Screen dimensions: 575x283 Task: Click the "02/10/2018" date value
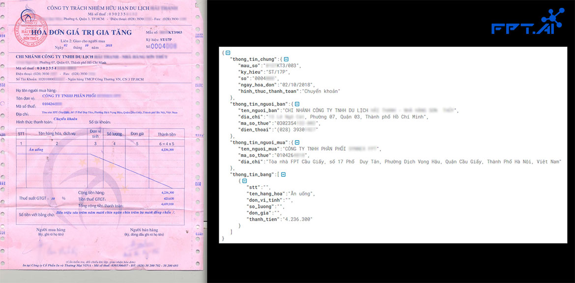296,85
